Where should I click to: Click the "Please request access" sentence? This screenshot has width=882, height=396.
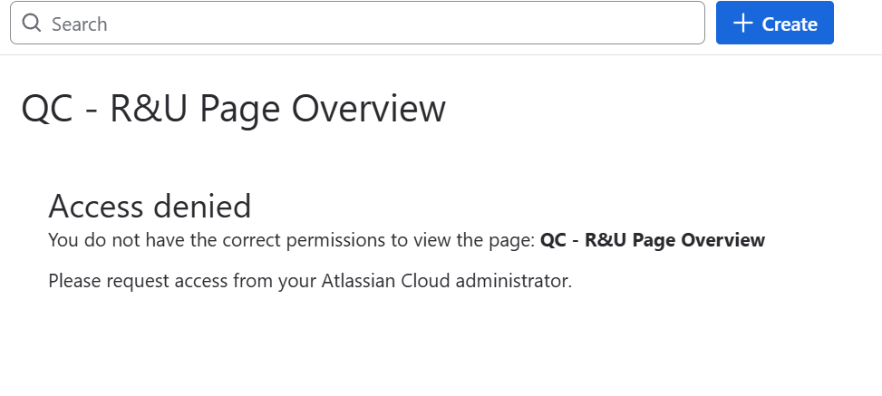310,281
